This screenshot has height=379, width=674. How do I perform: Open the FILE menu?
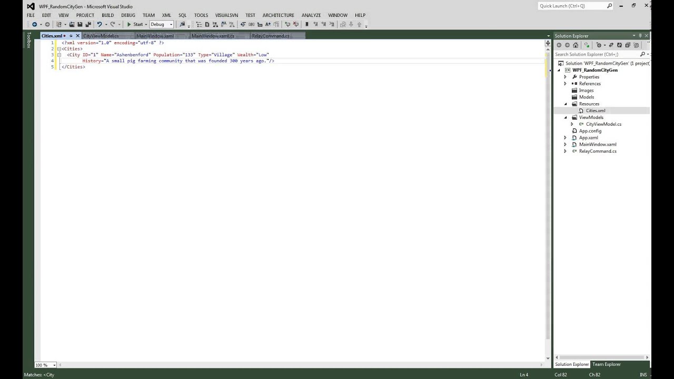pyautogui.click(x=31, y=15)
